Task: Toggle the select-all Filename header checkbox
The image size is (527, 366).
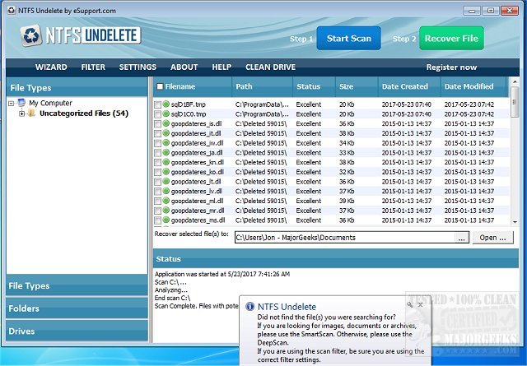Action: [x=160, y=86]
